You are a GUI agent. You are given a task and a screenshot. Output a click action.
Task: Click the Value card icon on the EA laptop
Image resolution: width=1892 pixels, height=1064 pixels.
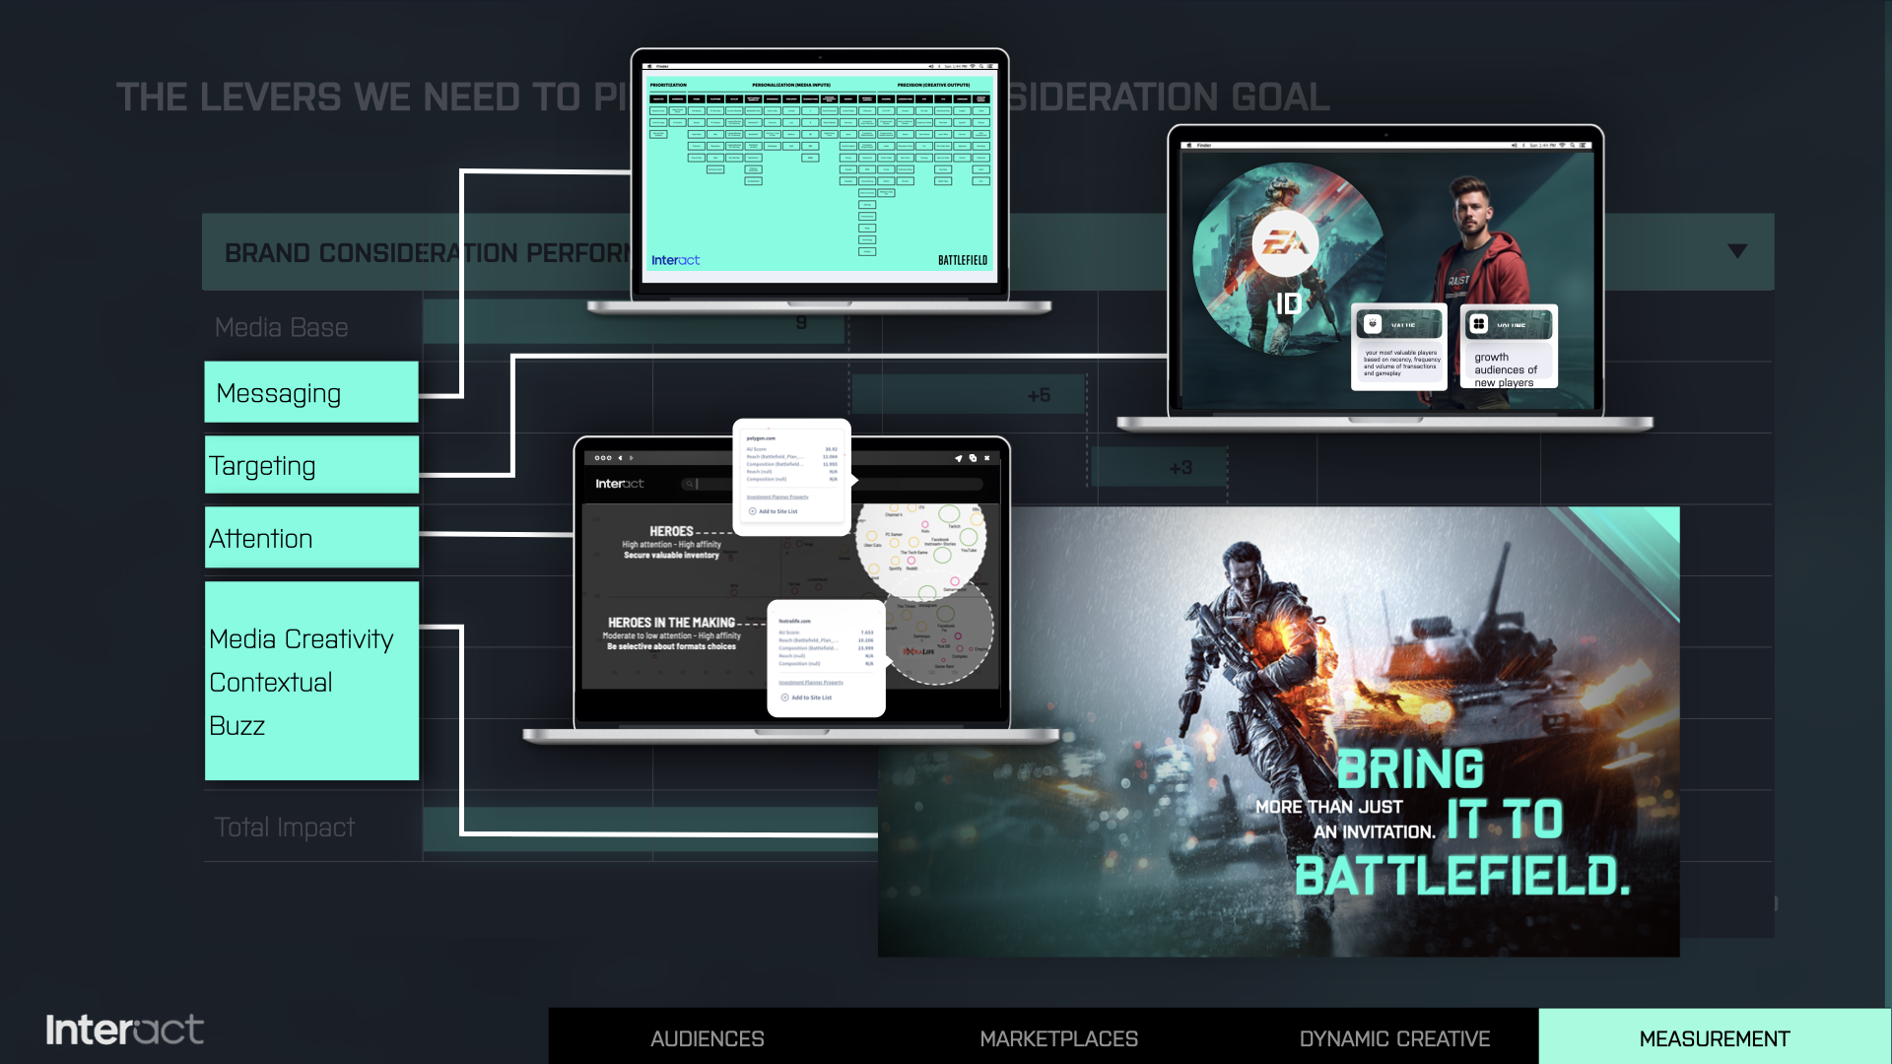click(x=1372, y=323)
